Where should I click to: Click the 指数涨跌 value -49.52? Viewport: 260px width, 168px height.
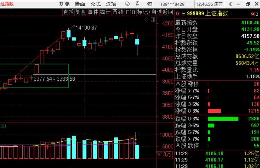click(x=252, y=43)
